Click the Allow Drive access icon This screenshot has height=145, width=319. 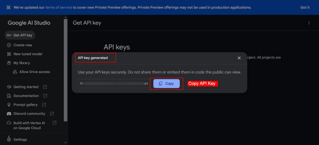coord(15,72)
